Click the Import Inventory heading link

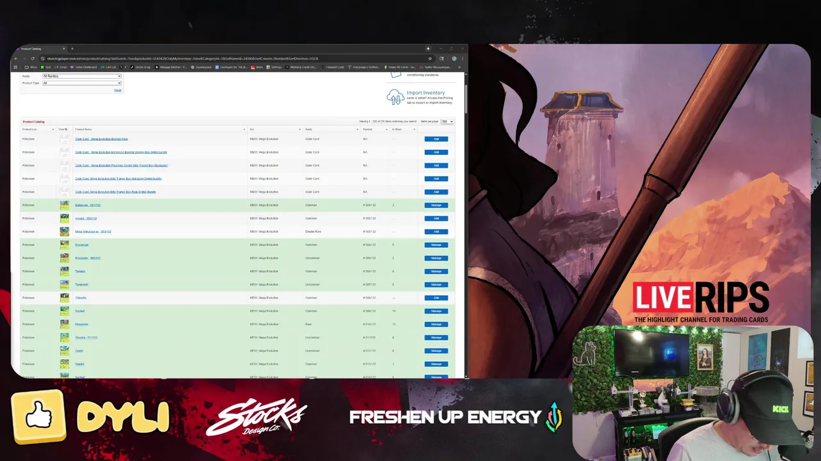(425, 93)
